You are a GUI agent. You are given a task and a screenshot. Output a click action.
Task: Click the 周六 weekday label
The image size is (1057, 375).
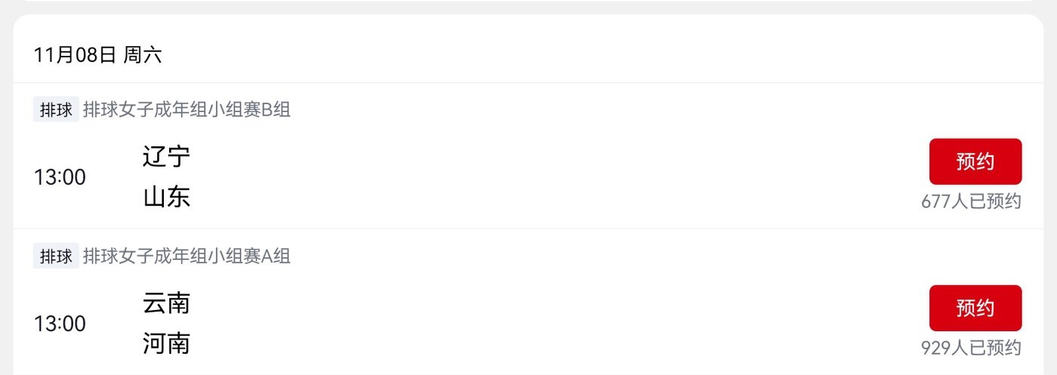click(x=143, y=55)
